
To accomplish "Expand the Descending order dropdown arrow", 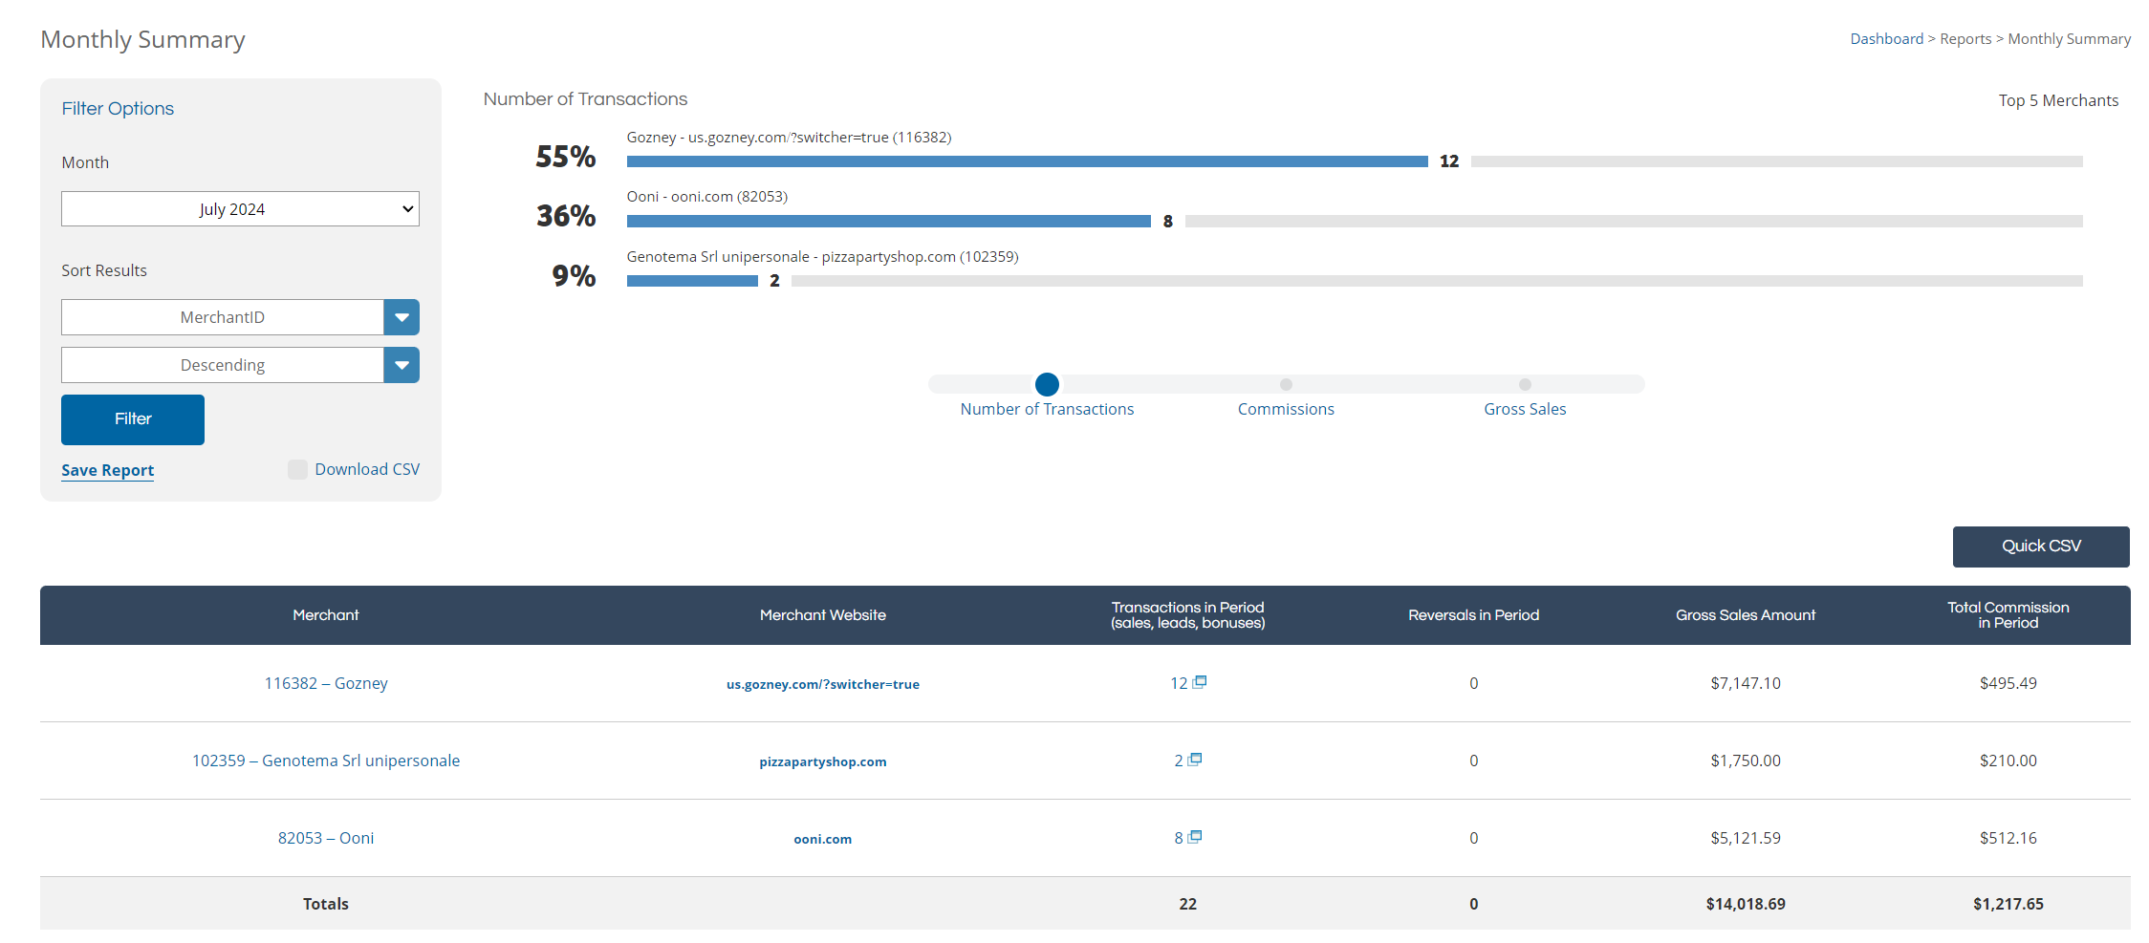I will (402, 365).
